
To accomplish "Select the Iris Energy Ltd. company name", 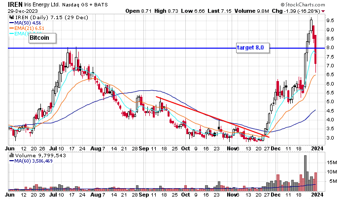I will (42, 4).
